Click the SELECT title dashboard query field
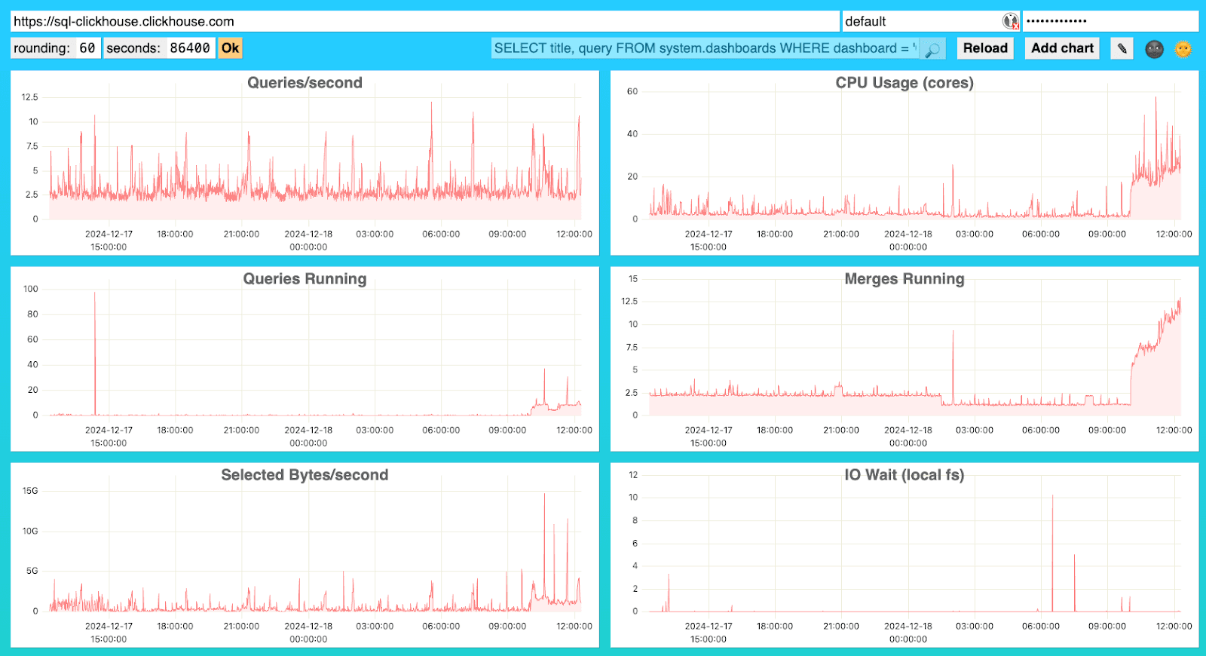Image resolution: width=1206 pixels, height=656 pixels. click(x=704, y=48)
